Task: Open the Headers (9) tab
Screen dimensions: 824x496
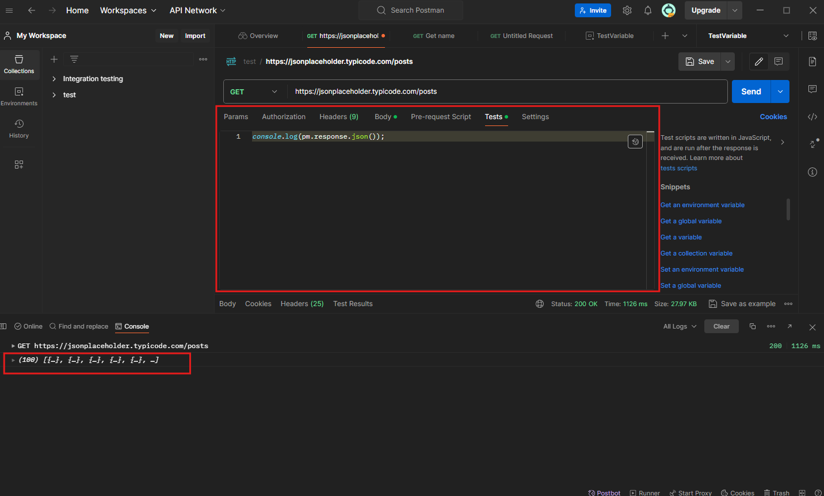Action: (x=339, y=117)
